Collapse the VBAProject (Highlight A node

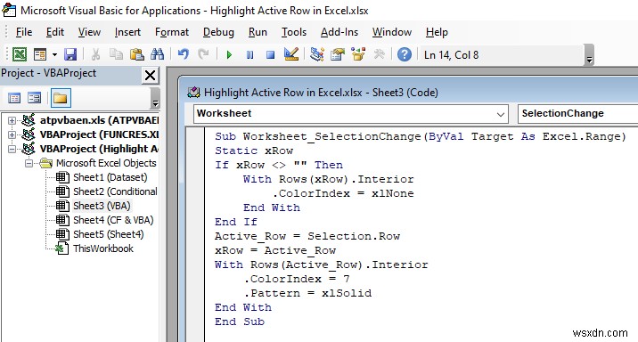point(12,149)
